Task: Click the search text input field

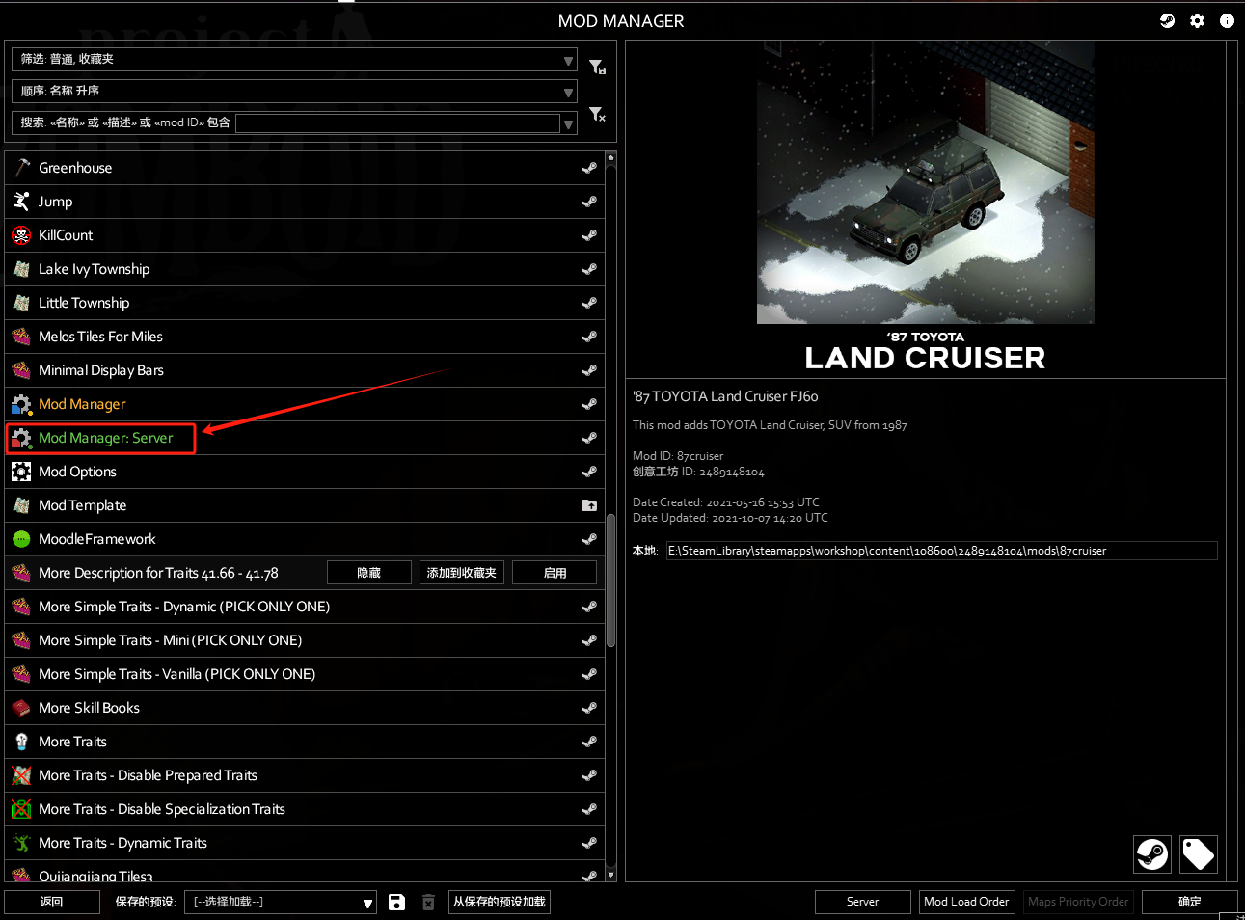Action: click(x=397, y=123)
